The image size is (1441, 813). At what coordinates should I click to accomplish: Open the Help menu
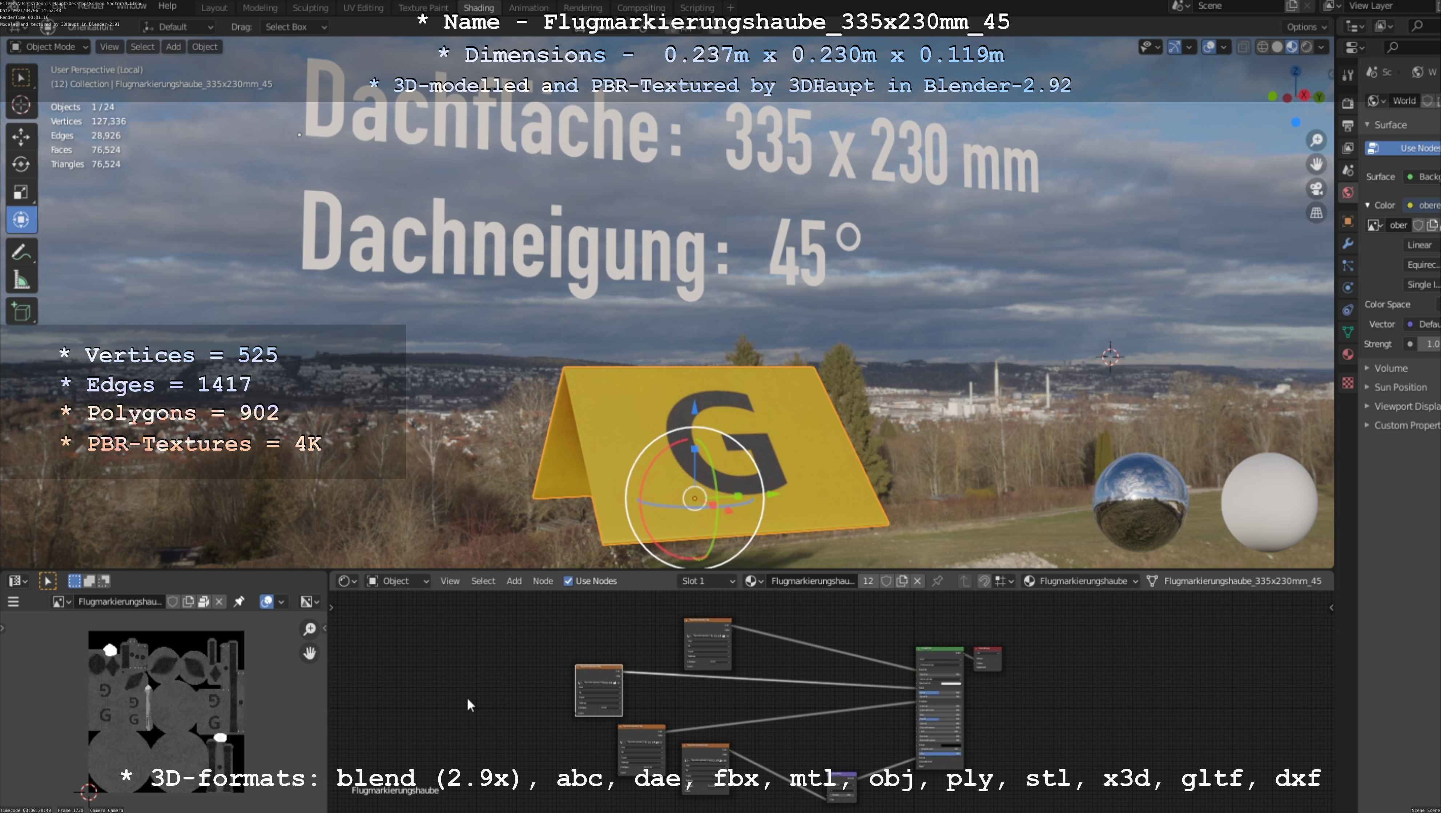(167, 5)
